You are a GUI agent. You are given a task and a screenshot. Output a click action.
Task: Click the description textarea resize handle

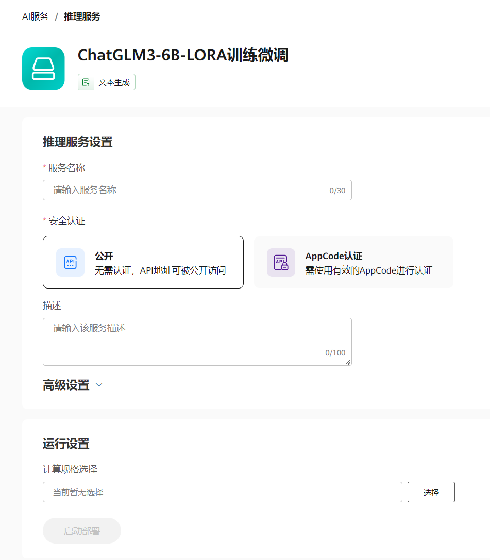pos(348,362)
